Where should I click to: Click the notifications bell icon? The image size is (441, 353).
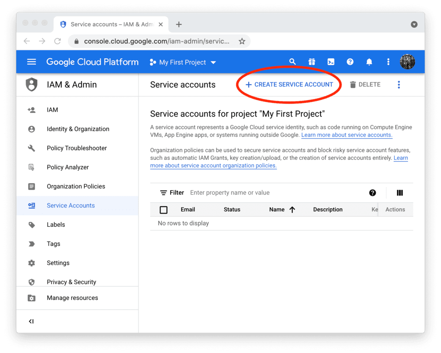[370, 61]
